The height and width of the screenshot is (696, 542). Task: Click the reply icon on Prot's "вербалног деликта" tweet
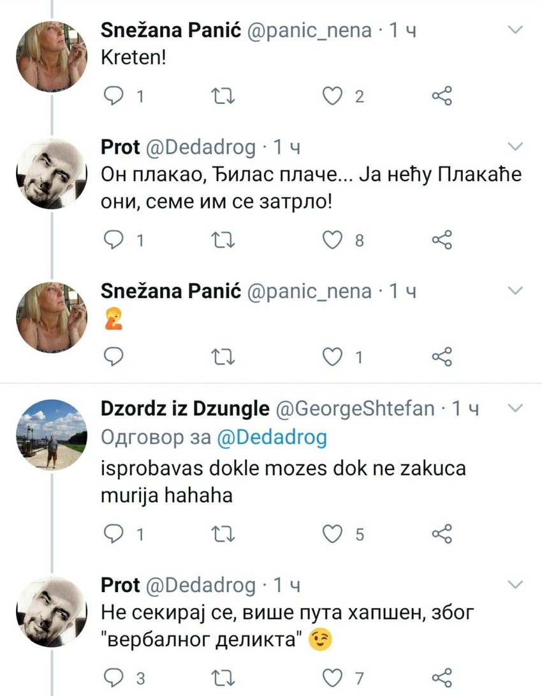114,677
